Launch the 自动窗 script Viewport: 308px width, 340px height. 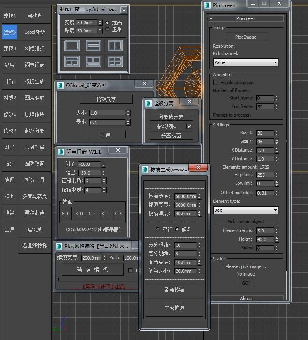pyautogui.click(x=35, y=16)
